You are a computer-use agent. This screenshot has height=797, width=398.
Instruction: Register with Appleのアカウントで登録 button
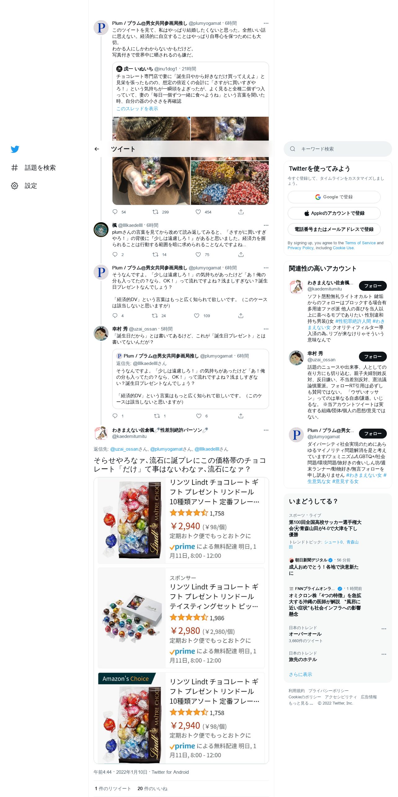click(334, 213)
